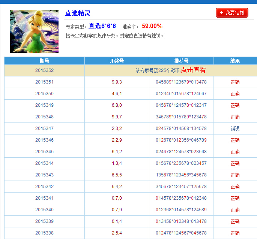
Task: Click draw number 9,9,7
Action: pyautogui.click(x=117, y=117)
